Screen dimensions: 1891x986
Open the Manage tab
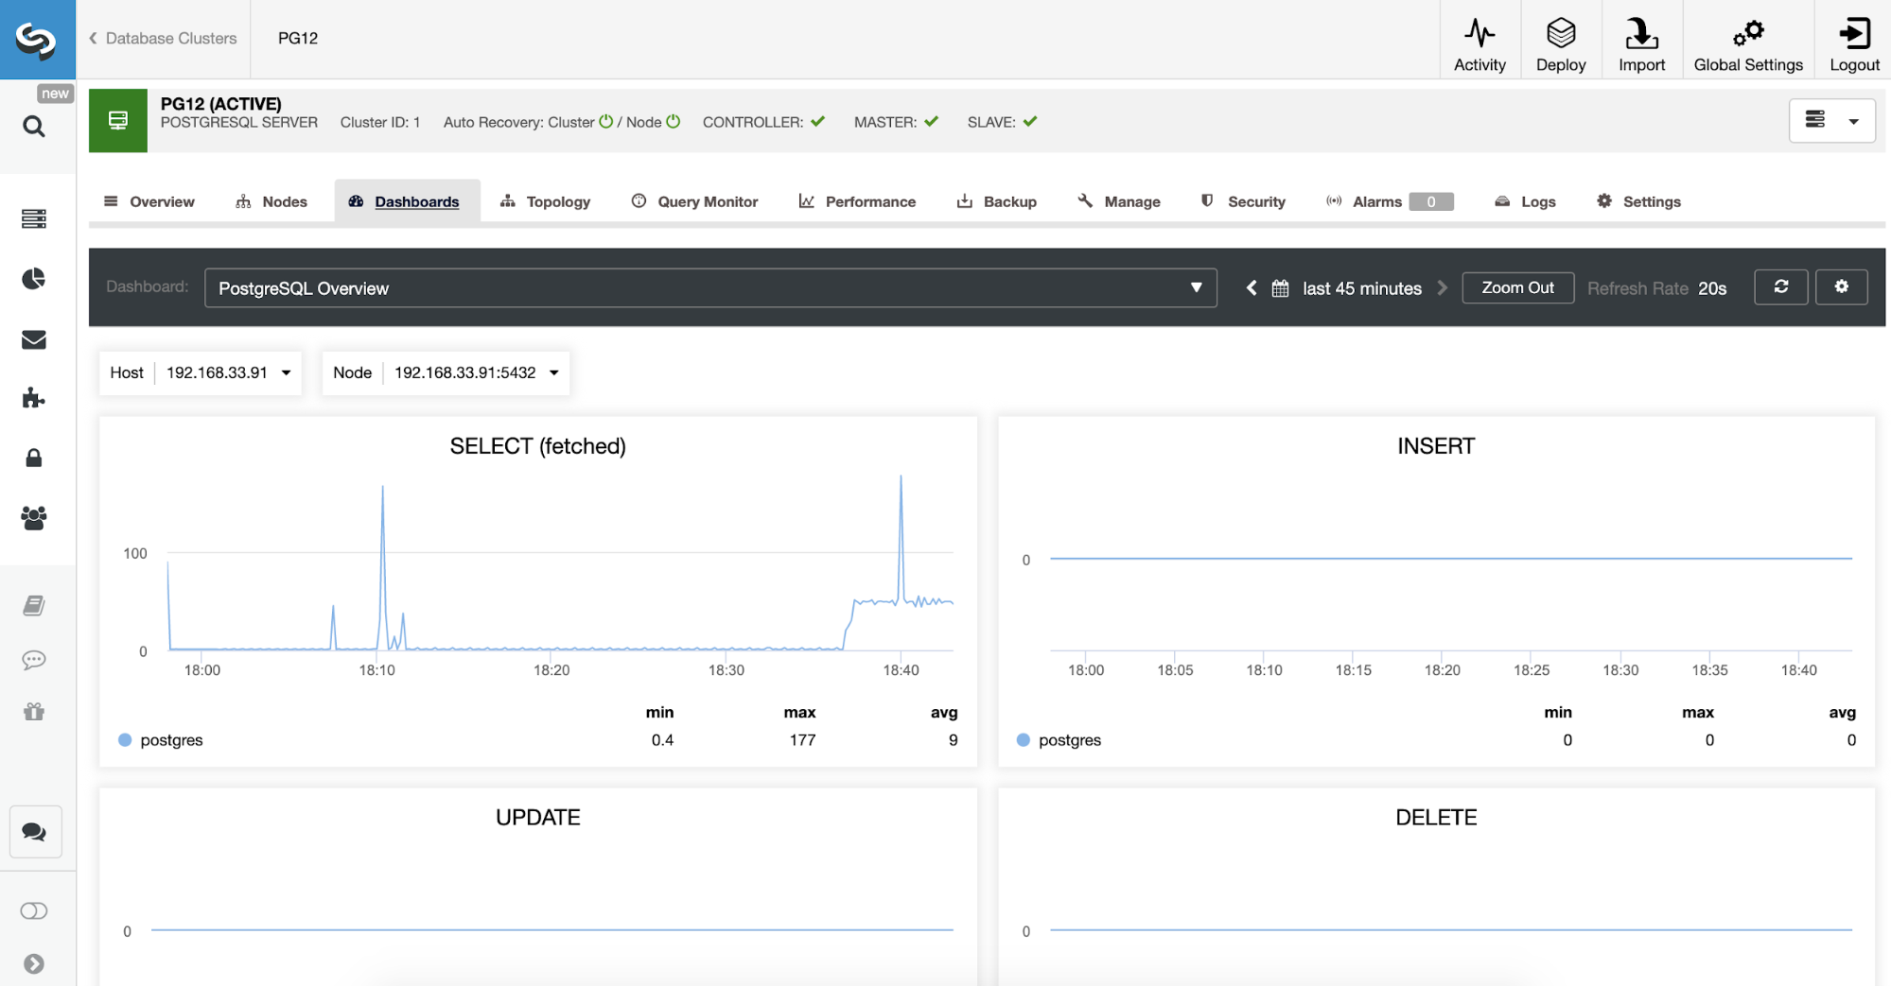pos(1119,201)
